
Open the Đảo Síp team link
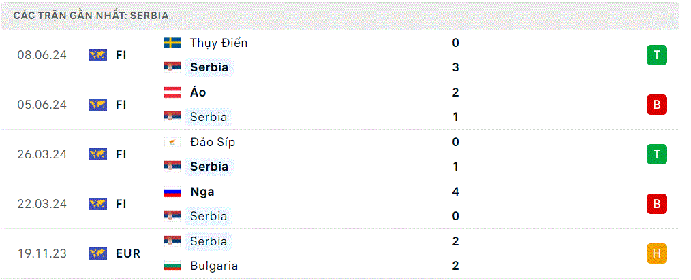[213, 142]
